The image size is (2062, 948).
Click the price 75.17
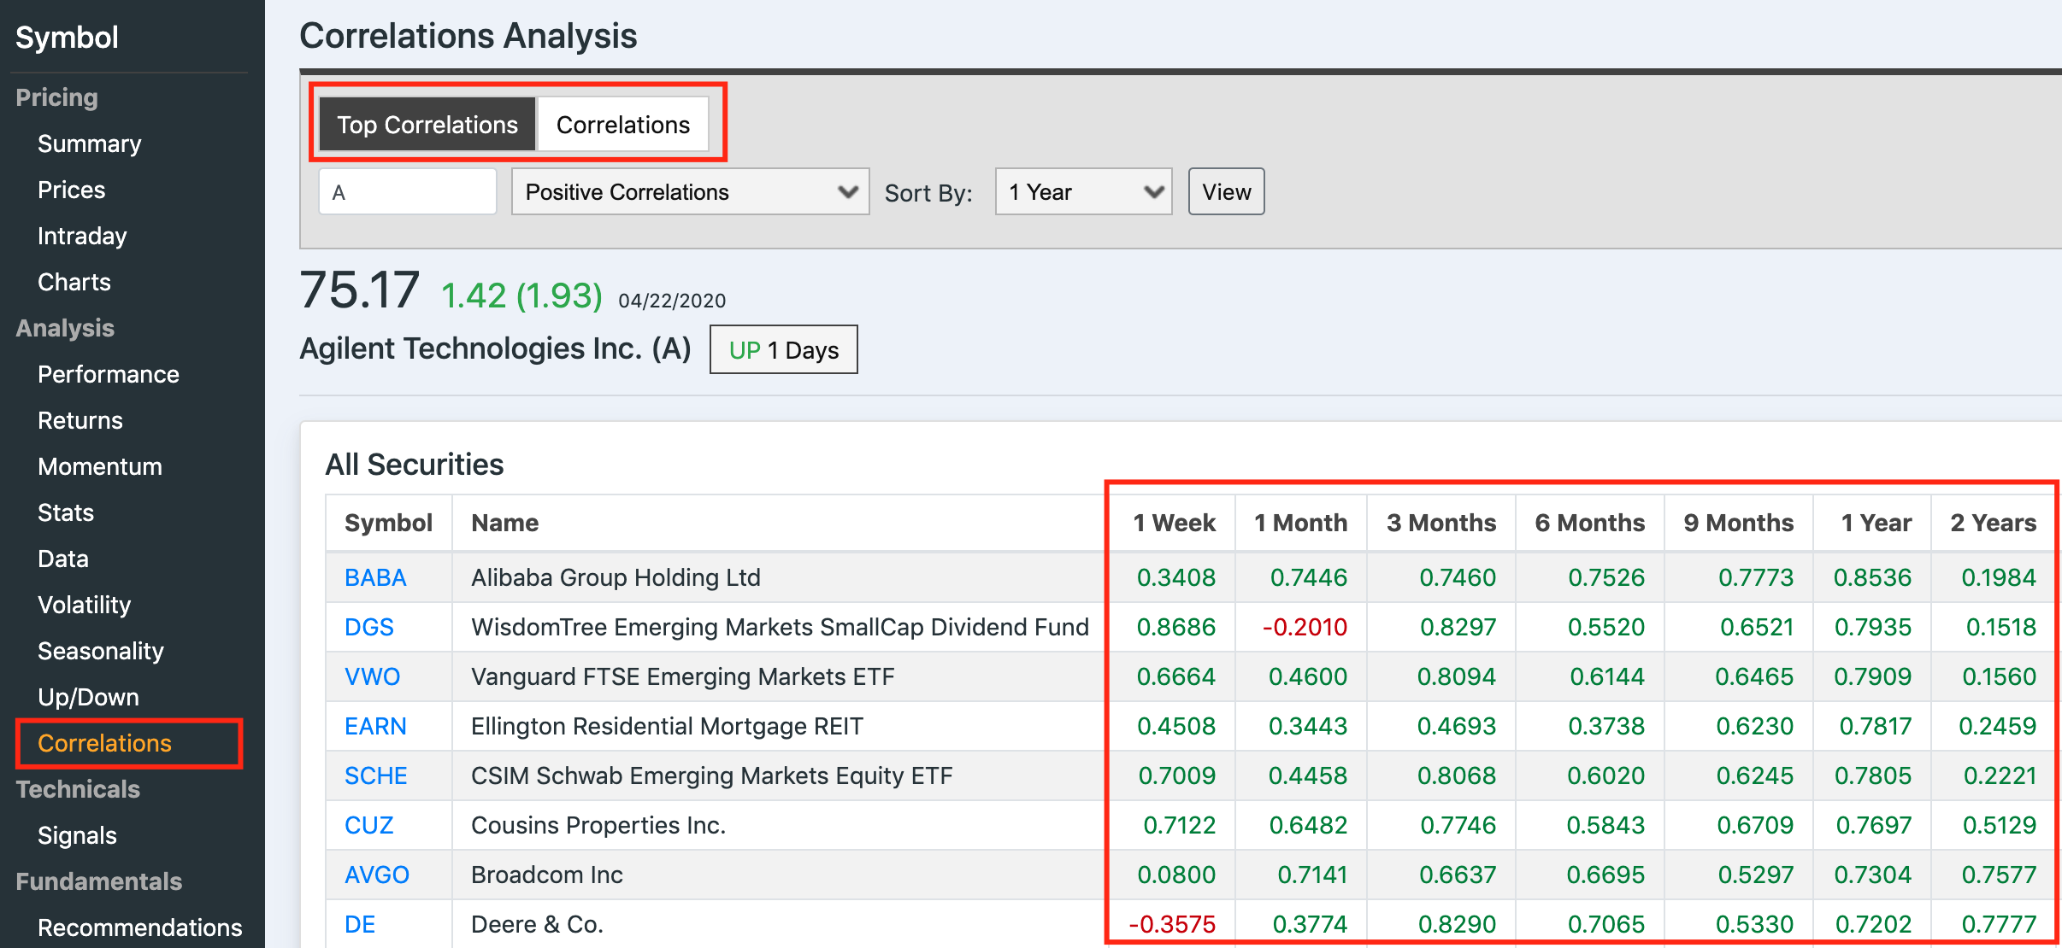pos(360,290)
